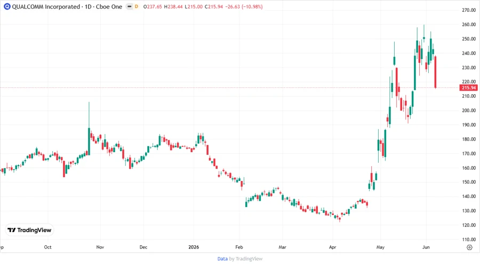Click the 160.00 price axis label

click(x=469, y=168)
